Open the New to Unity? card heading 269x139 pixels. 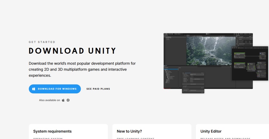(129, 131)
